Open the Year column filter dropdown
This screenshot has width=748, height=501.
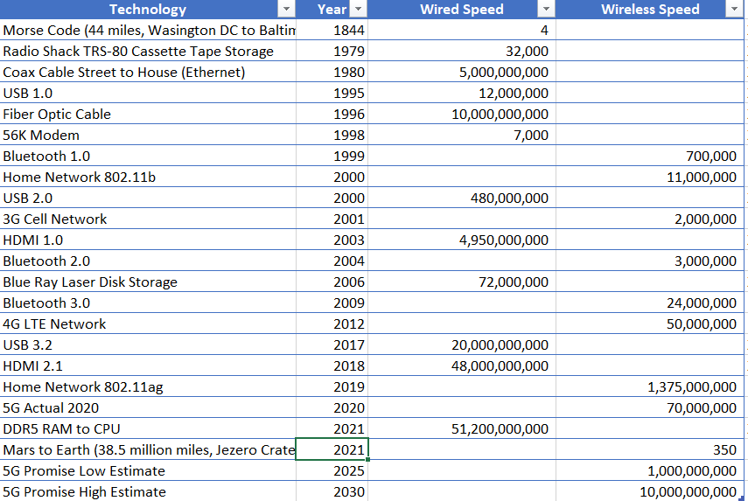pos(359,9)
